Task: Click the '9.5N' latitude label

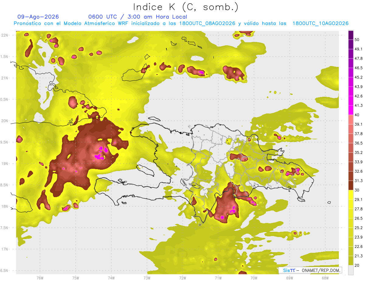Action: click(x=5, y=142)
